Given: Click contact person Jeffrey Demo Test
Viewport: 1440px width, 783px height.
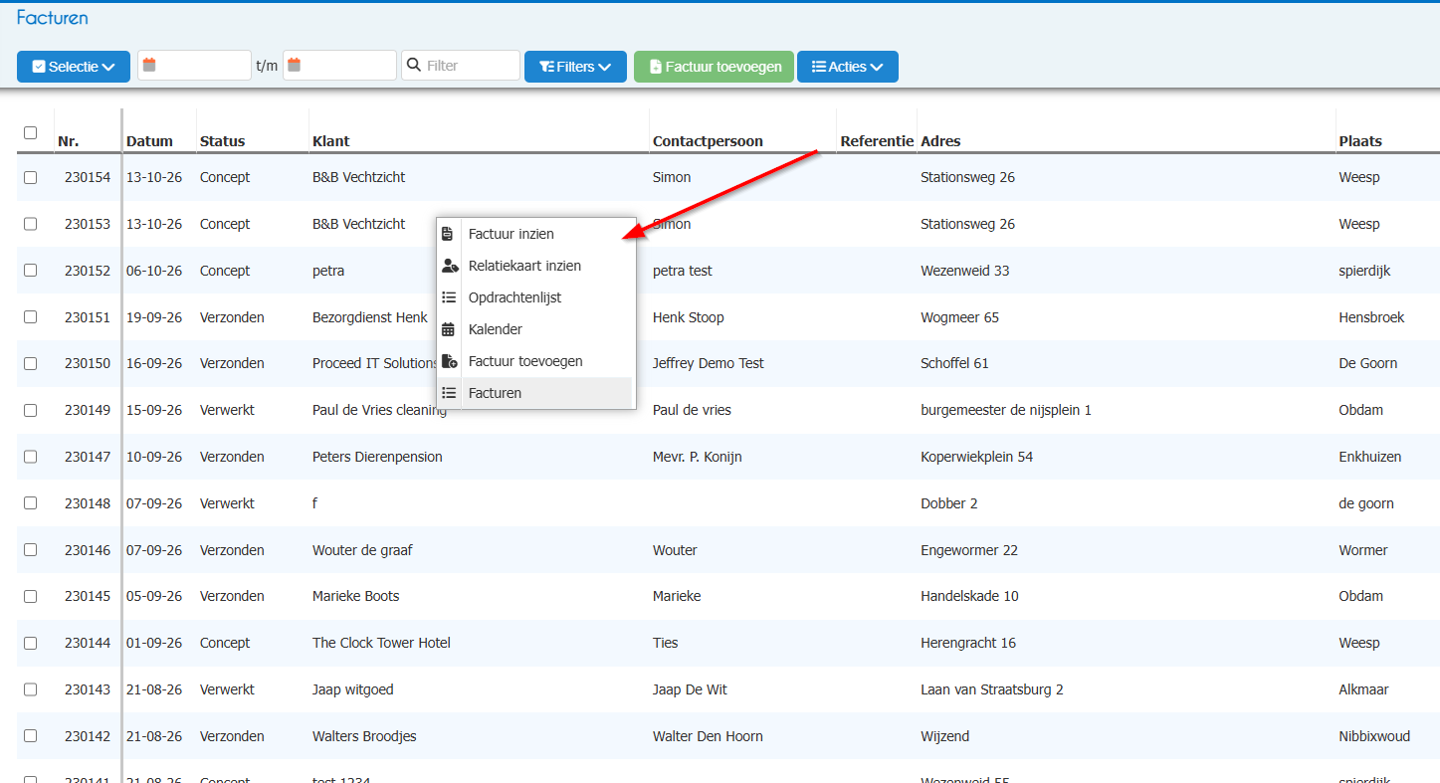Looking at the screenshot, I should [709, 363].
